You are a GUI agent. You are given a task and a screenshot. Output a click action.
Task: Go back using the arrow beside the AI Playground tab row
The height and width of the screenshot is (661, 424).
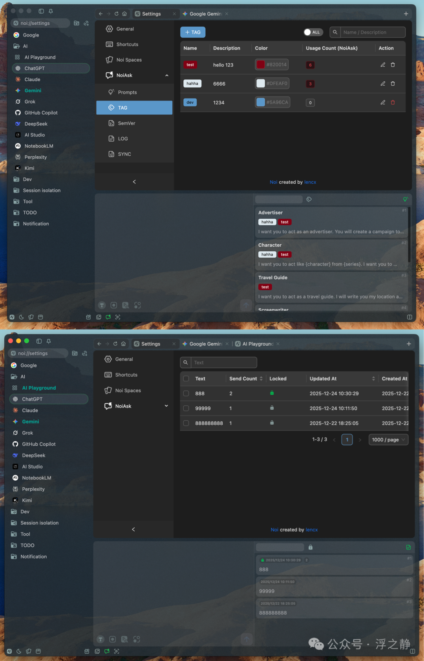(99, 344)
